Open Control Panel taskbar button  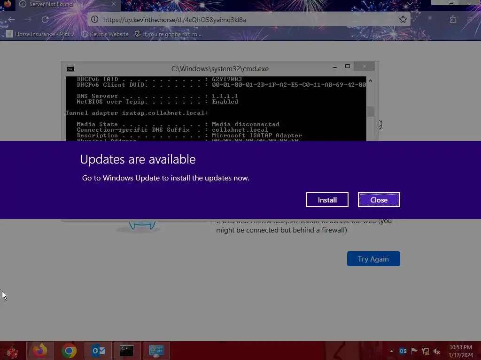click(x=156, y=351)
